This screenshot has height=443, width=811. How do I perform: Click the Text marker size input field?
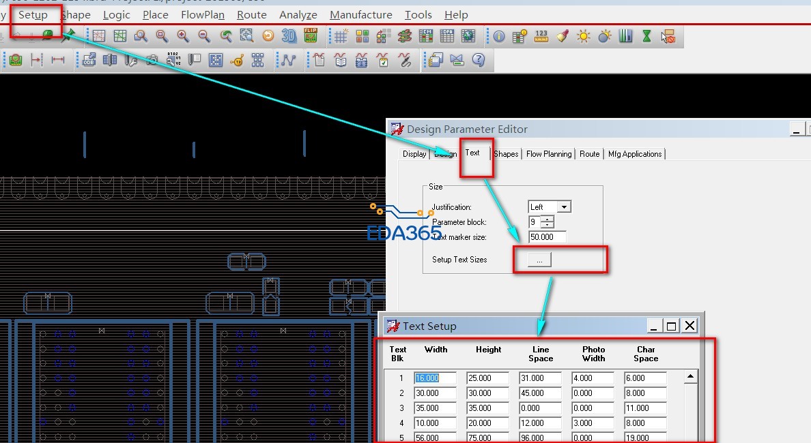pos(547,237)
